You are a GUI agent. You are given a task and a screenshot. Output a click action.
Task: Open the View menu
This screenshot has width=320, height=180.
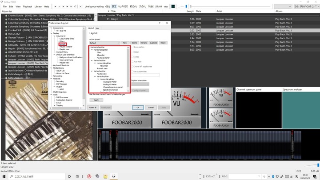[x=18, y=7]
